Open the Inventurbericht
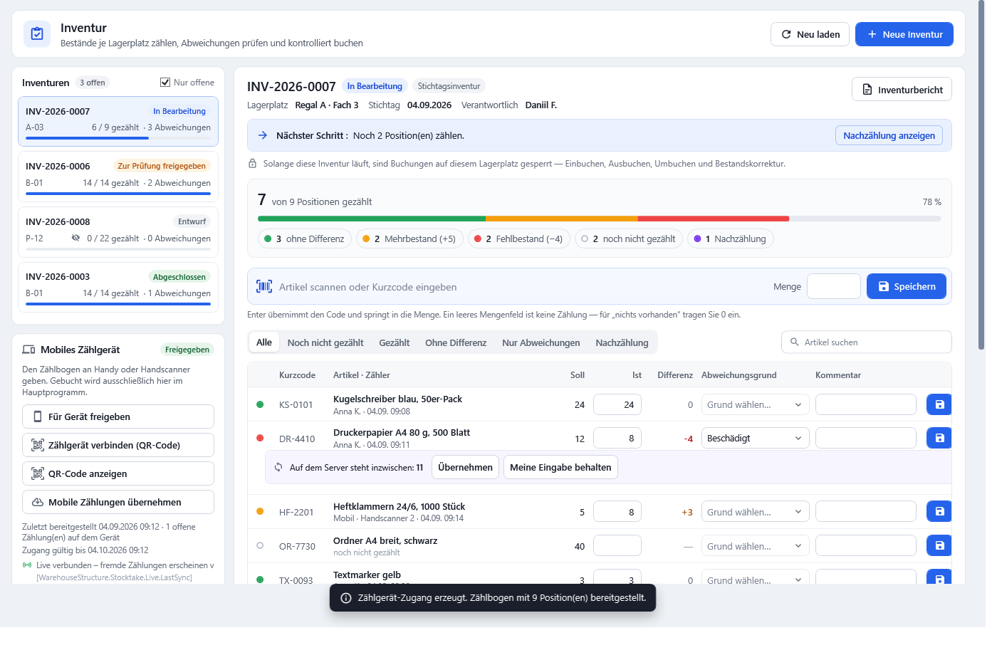Viewport: 997px width, 655px height. [902, 90]
